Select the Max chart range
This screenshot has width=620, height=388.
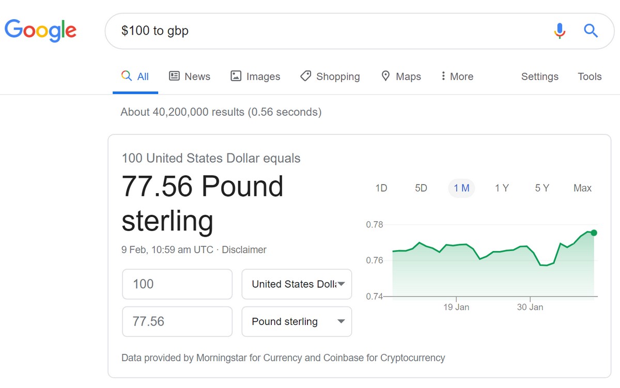coord(582,188)
